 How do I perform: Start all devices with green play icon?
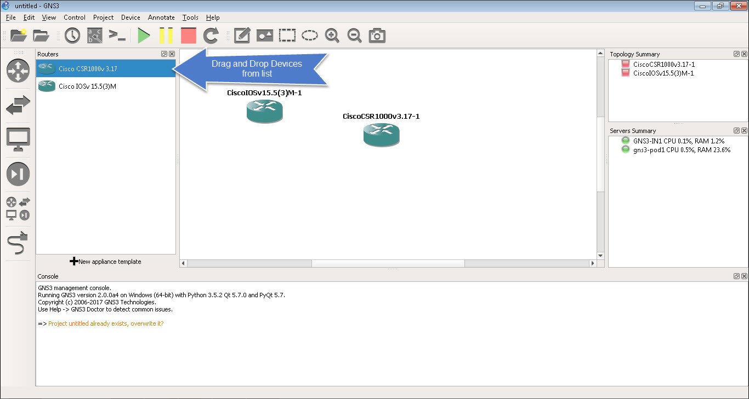[x=144, y=36]
